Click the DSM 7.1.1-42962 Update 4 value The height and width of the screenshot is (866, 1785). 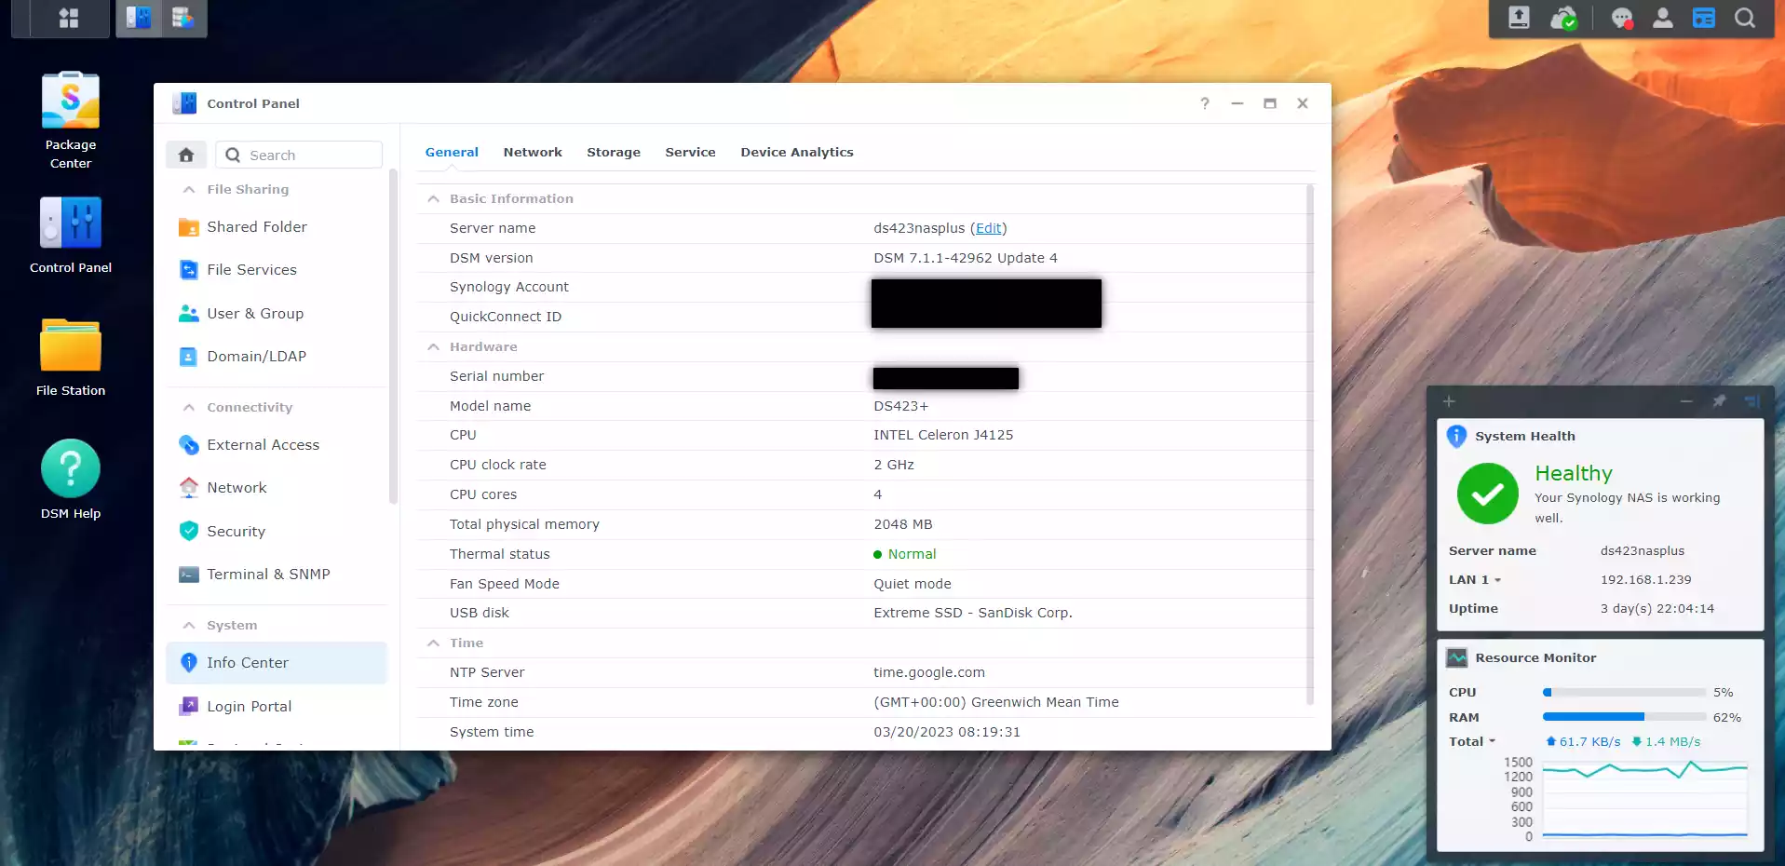[966, 258]
